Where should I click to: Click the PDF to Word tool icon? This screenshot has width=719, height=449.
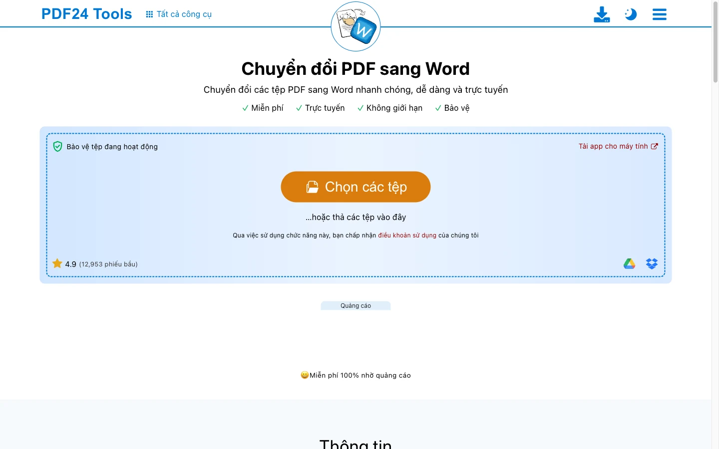click(x=356, y=26)
